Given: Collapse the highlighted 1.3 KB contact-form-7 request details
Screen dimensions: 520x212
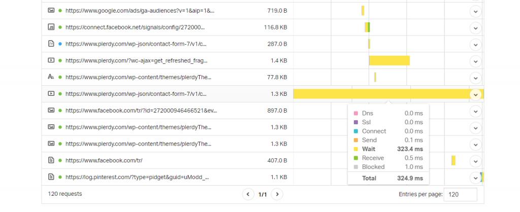Looking at the screenshot, I should [475, 94].
